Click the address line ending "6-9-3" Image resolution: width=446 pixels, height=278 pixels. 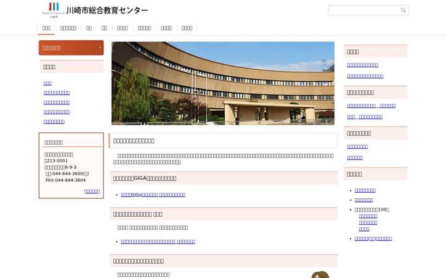click(60, 167)
